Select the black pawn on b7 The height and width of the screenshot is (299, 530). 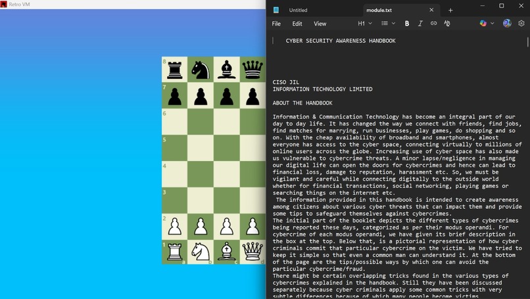(x=201, y=95)
